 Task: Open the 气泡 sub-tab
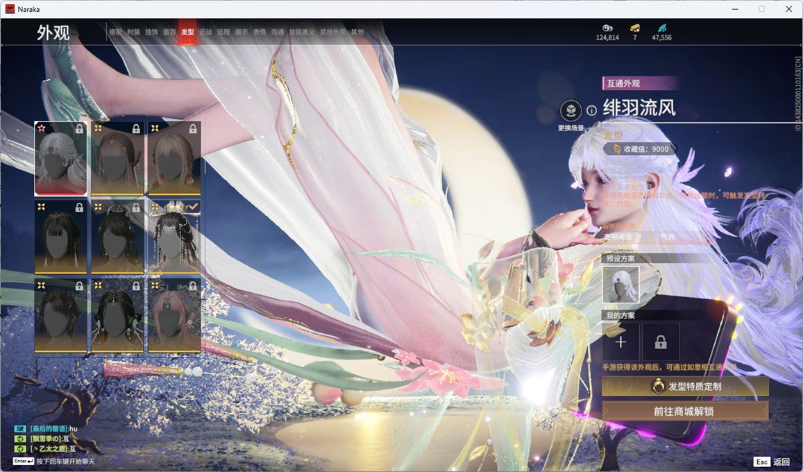(667, 237)
